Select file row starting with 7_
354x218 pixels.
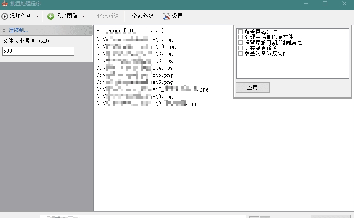(152, 89)
